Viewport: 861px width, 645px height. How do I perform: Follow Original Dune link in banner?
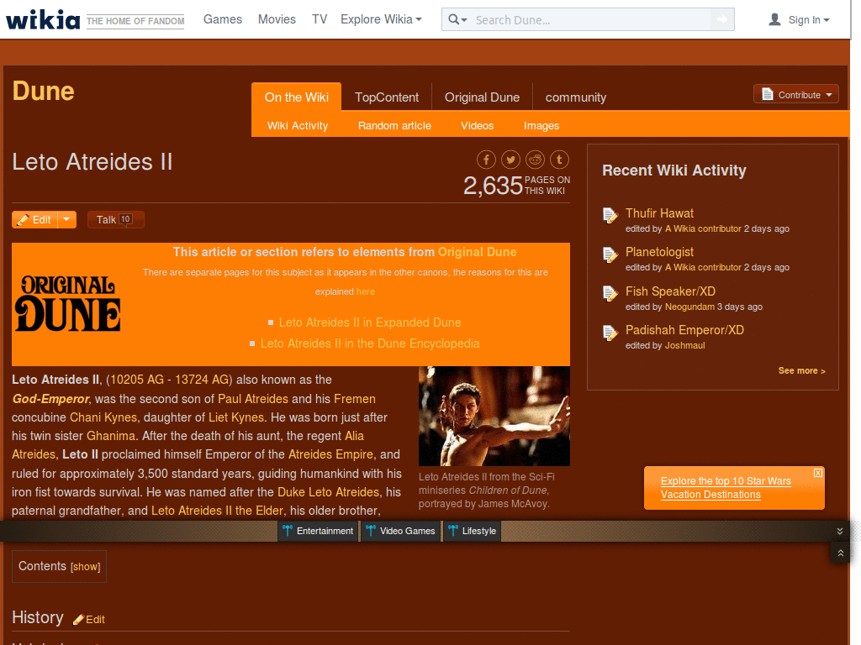tap(478, 252)
